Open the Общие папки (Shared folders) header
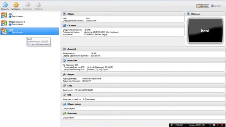 (143, 104)
